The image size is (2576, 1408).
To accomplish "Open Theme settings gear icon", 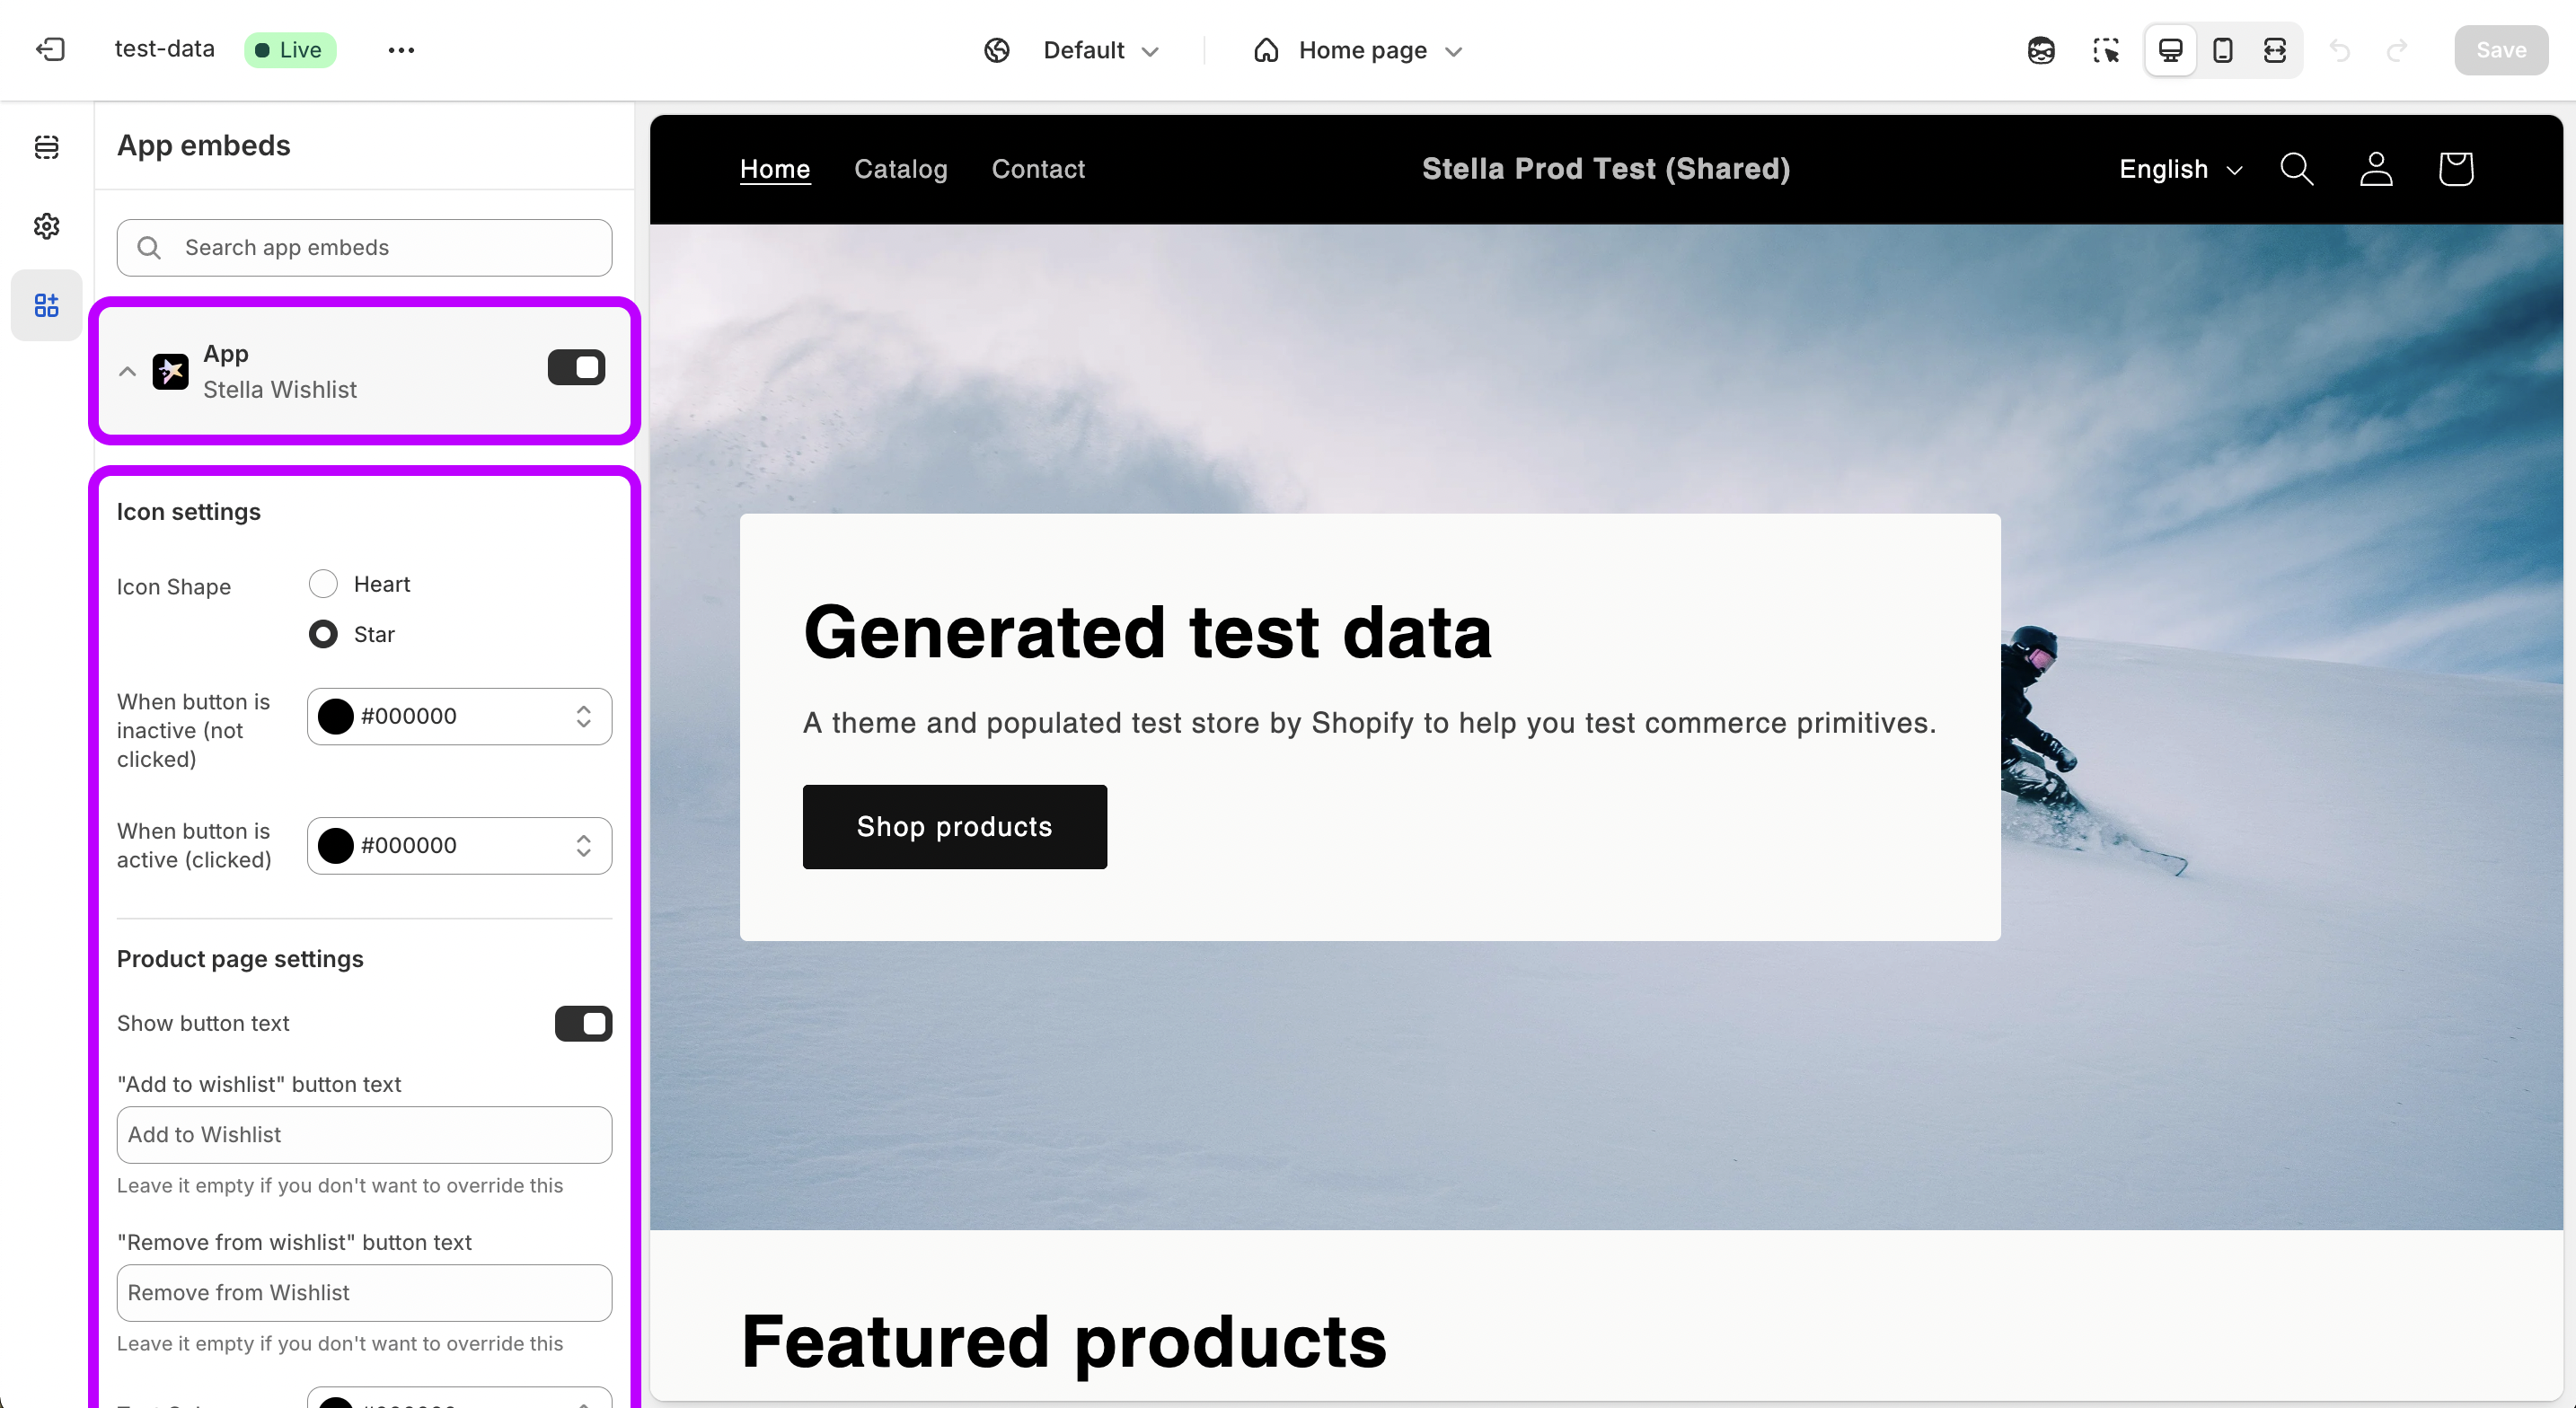I will 46,226.
